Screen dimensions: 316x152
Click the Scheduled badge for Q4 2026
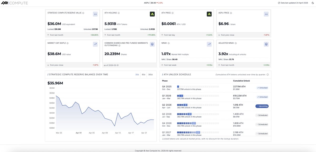pyautogui.click(x=262, y=124)
